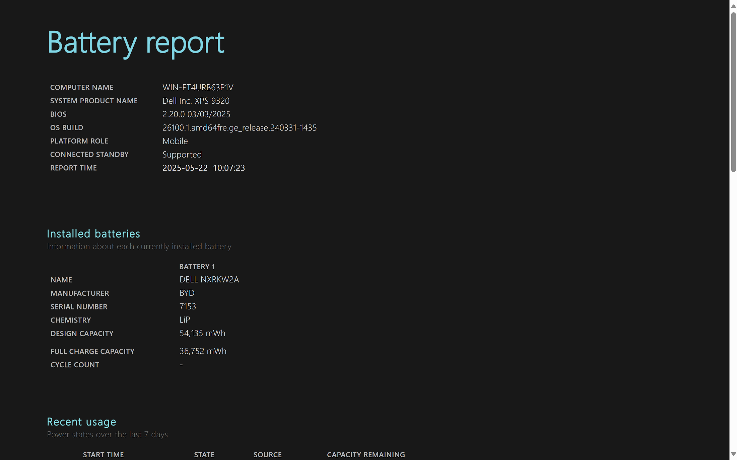Click the STATE column header
The width and height of the screenshot is (737, 460).
pyautogui.click(x=204, y=455)
